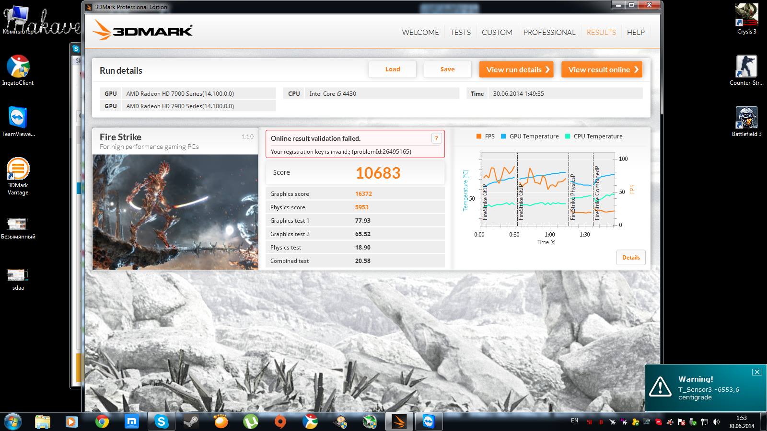The height and width of the screenshot is (431, 767).
Task: Open Компьютер desktop icon
Action: click(18, 19)
